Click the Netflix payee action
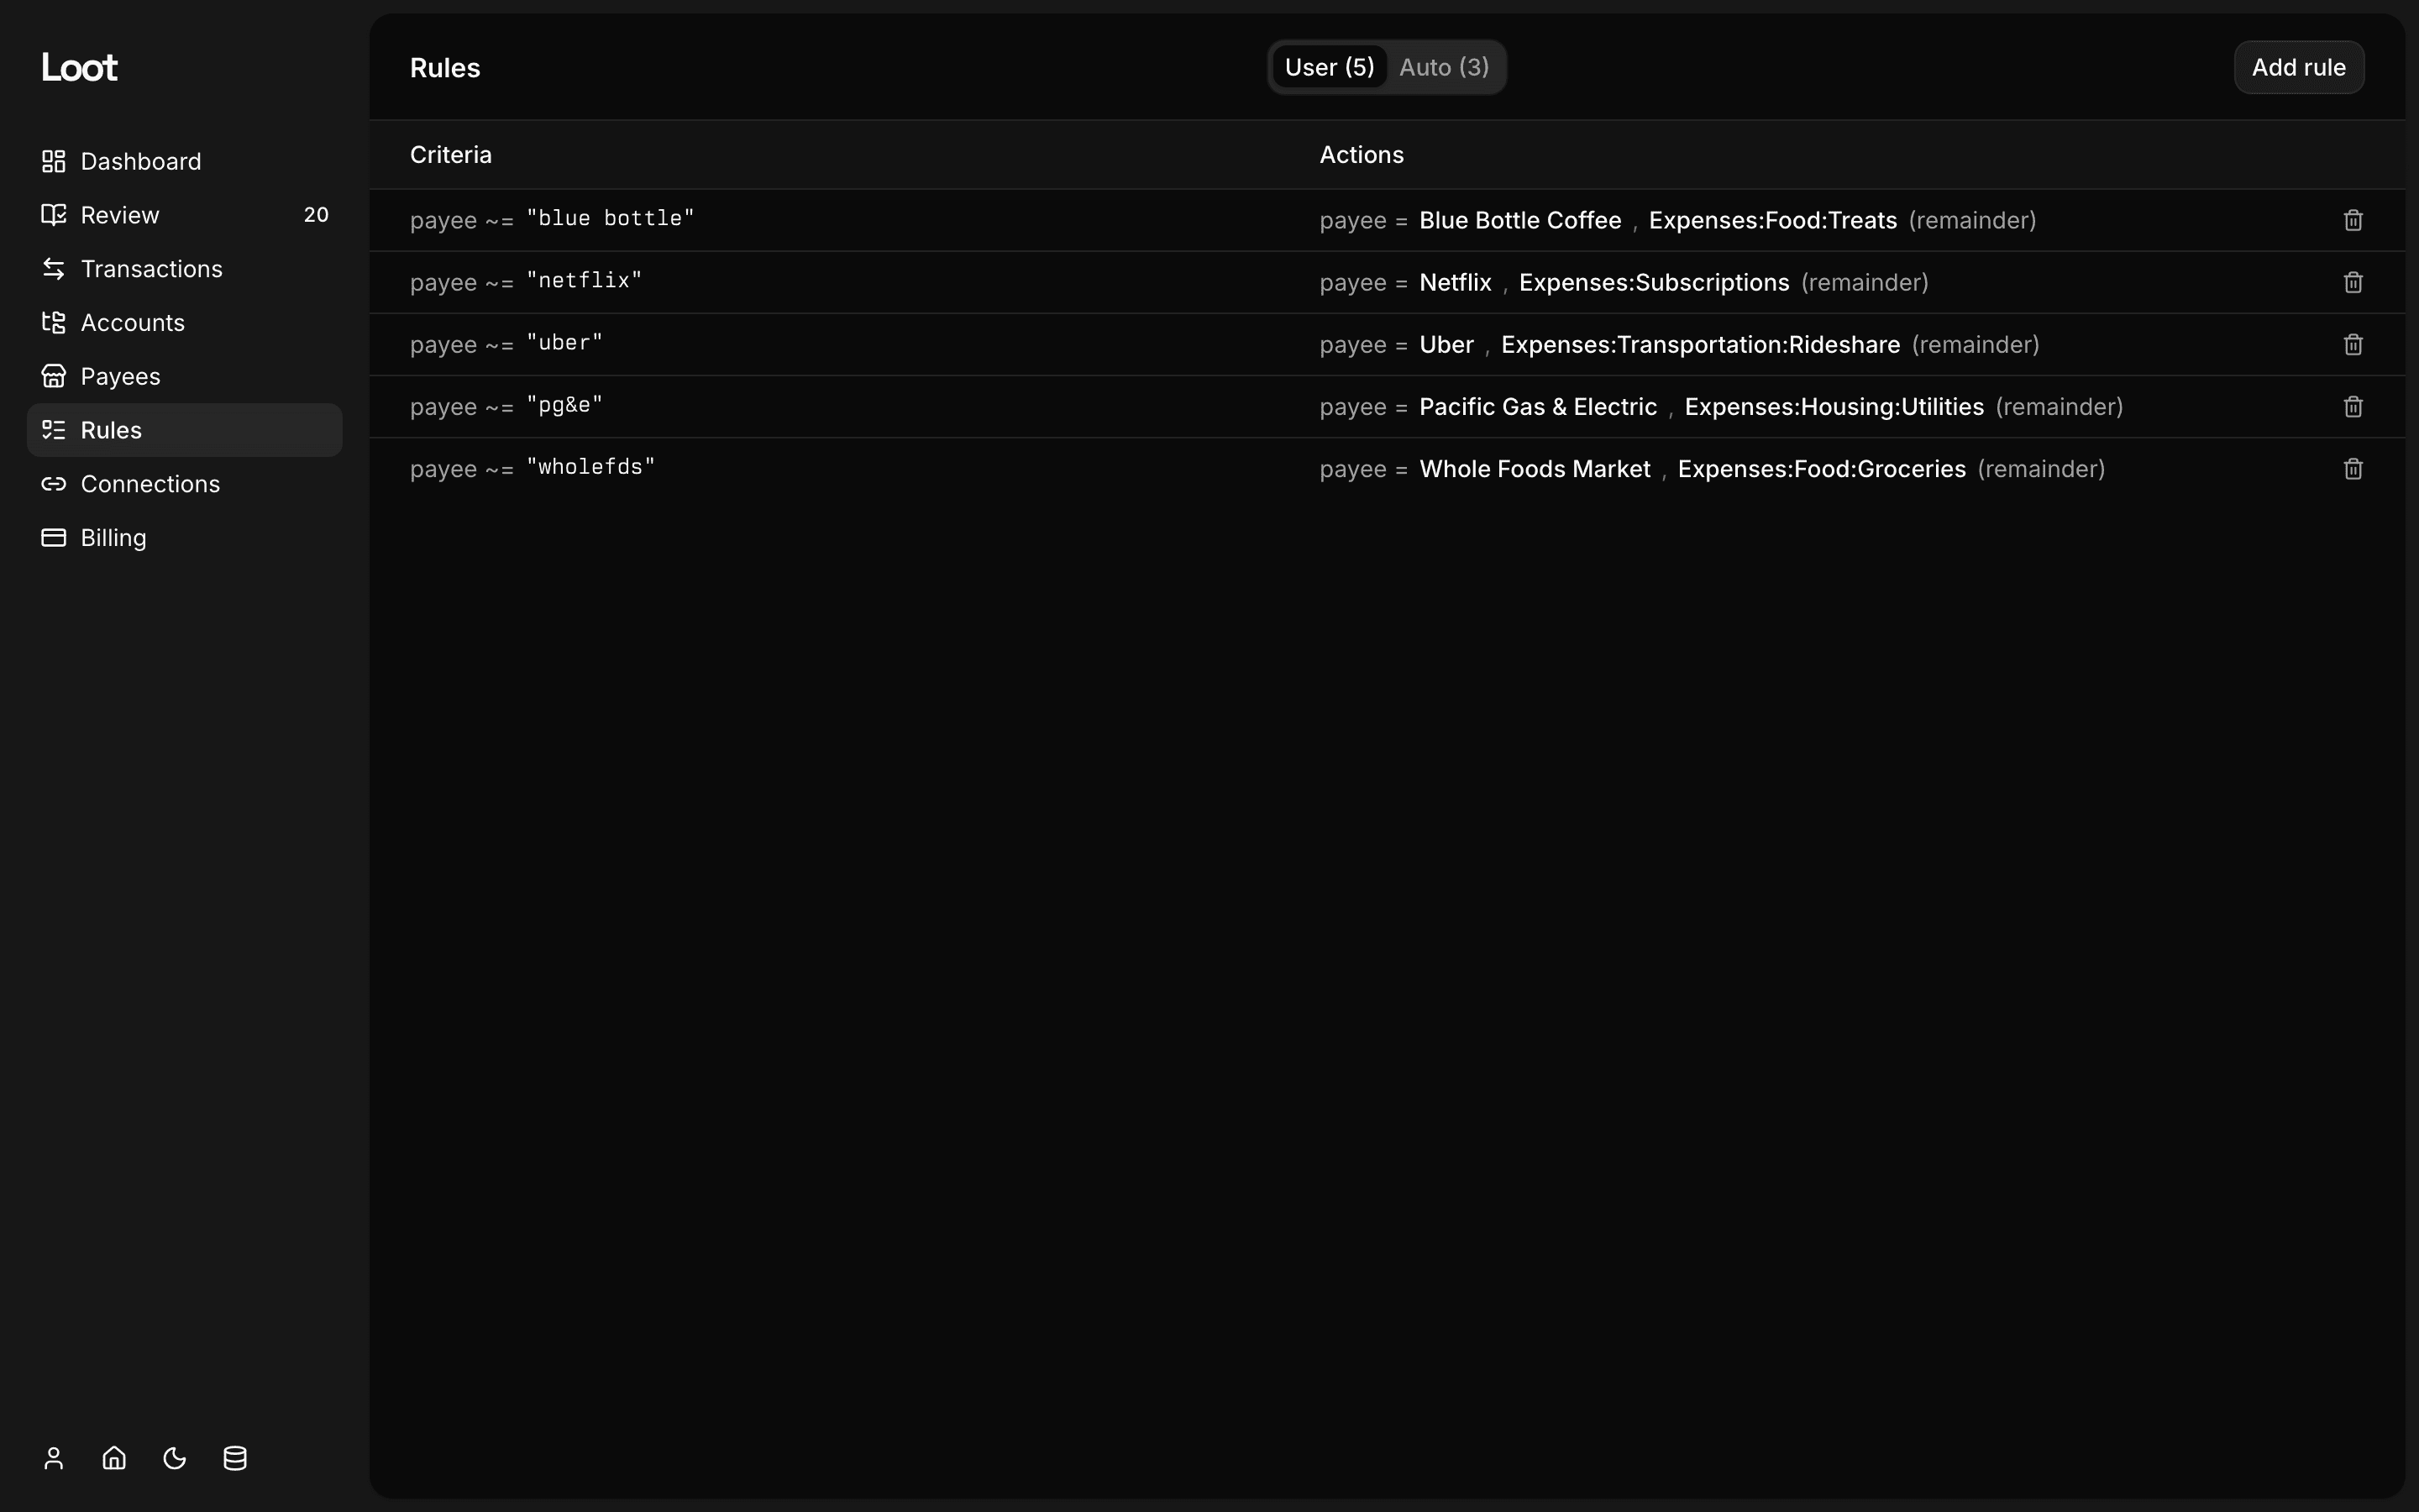This screenshot has width=2419, height=1512. (x=1456, y=282)
